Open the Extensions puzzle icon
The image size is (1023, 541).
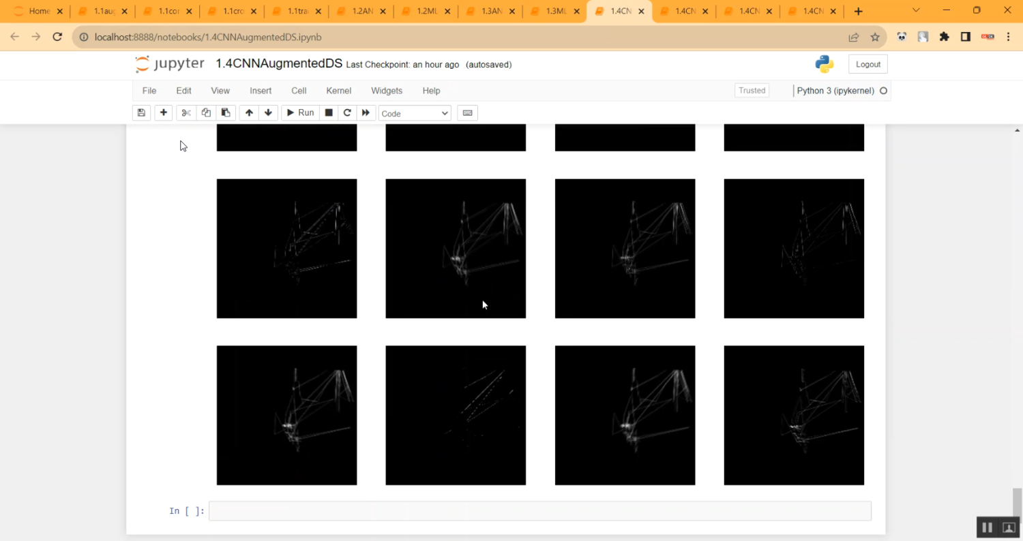[x=944, y=37]
